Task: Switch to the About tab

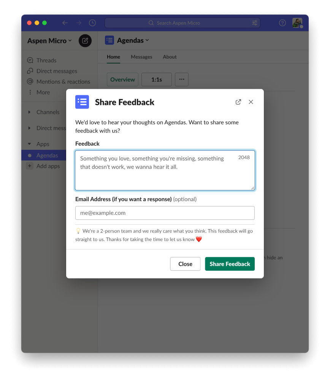Action: coord(170,57)
